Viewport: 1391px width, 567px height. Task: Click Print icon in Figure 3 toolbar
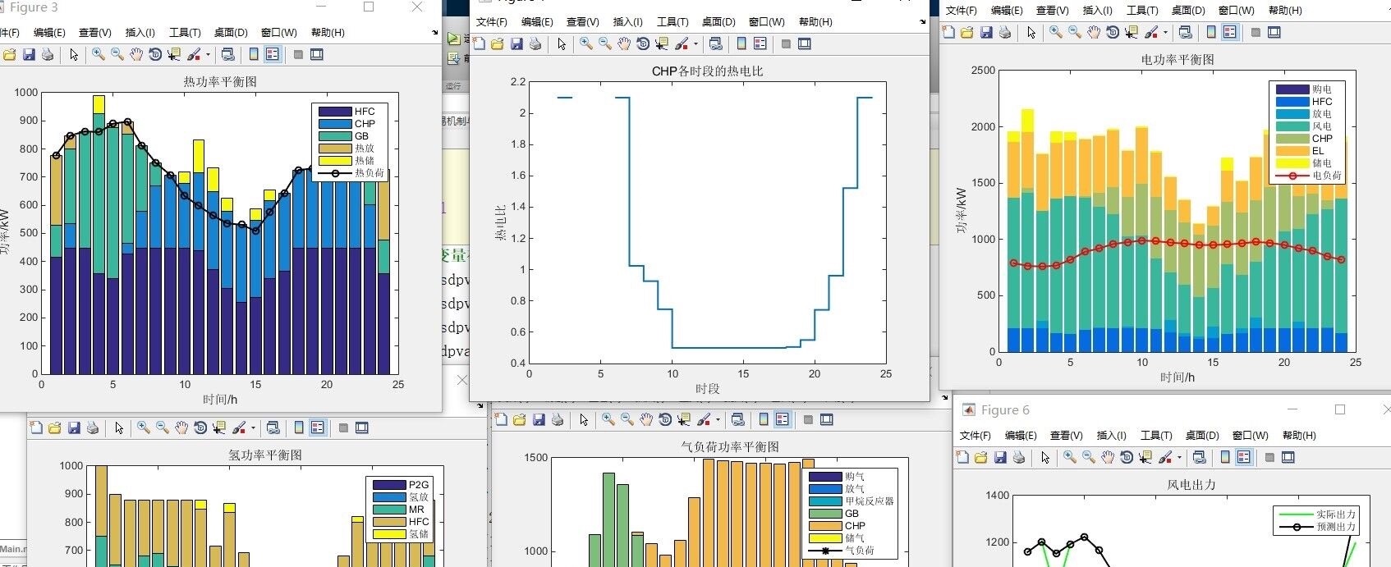coord(48,54)
